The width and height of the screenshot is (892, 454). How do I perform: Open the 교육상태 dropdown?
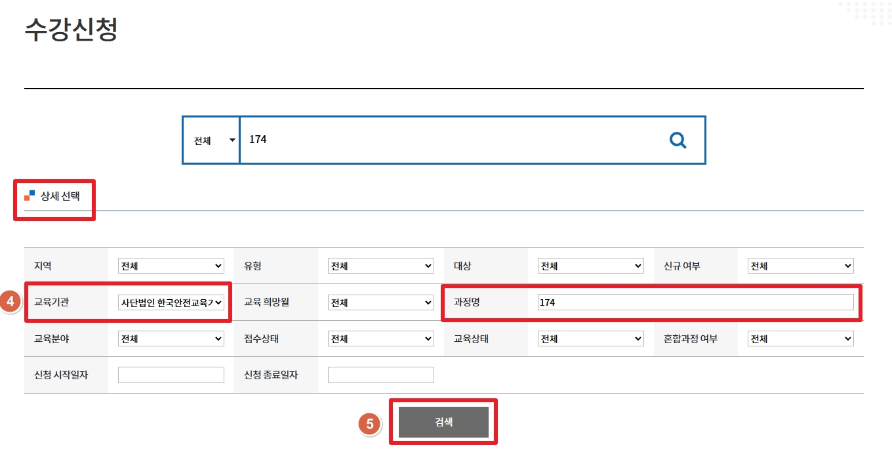(590, 339)
